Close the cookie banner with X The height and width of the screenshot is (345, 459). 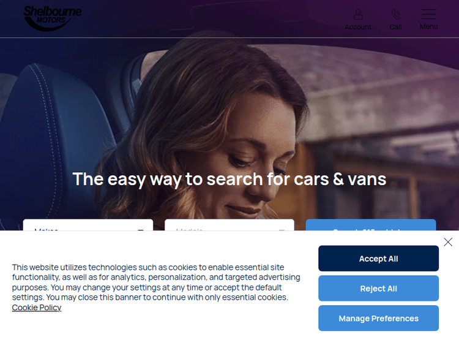coord(448,242)
